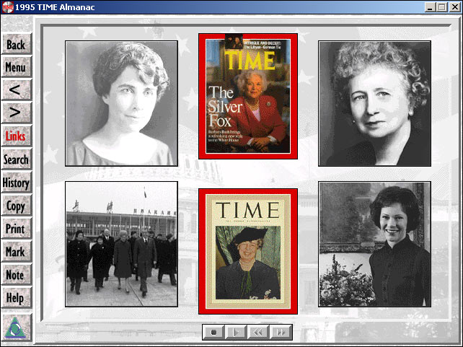The image size is (463, 347).
Task: Go to previous page with left arrow
Action: click(16, 90)
